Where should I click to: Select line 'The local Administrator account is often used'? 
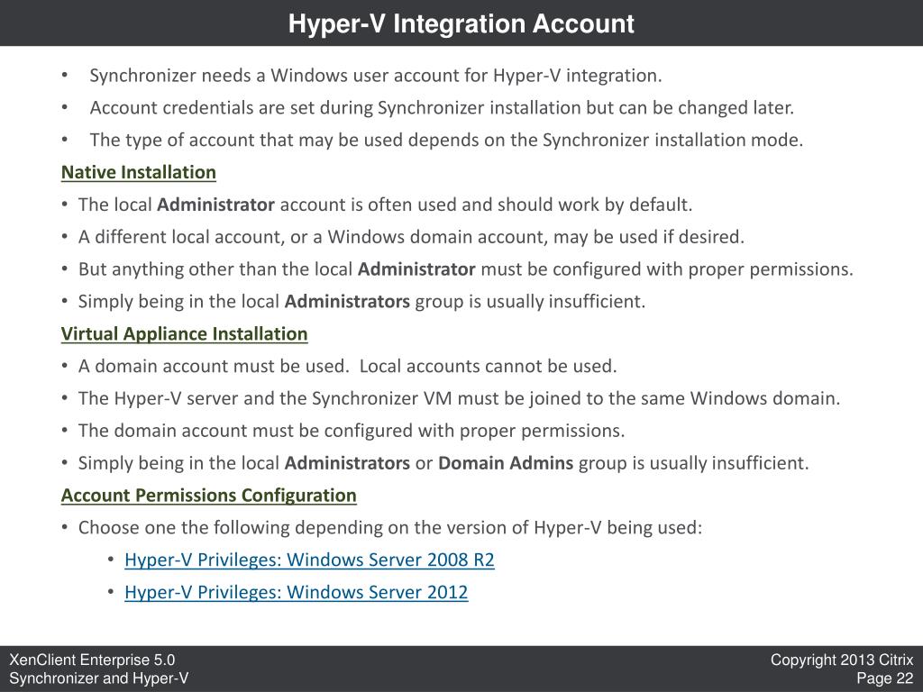[385, 205]
